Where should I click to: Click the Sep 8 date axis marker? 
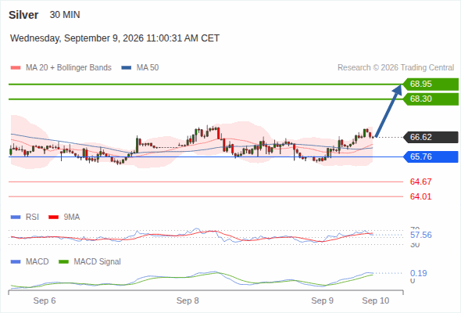pyautogui.click(x=188, y=300)
